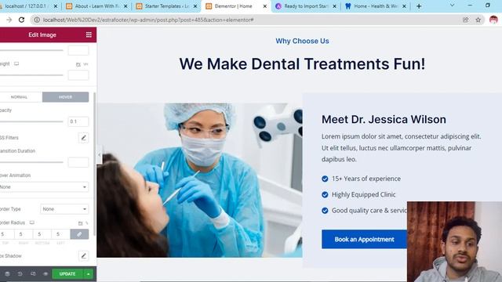Adjust the Transition Duration slider

(31, 162)
